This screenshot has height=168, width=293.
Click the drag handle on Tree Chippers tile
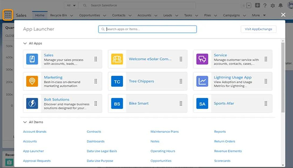point(181,81)
